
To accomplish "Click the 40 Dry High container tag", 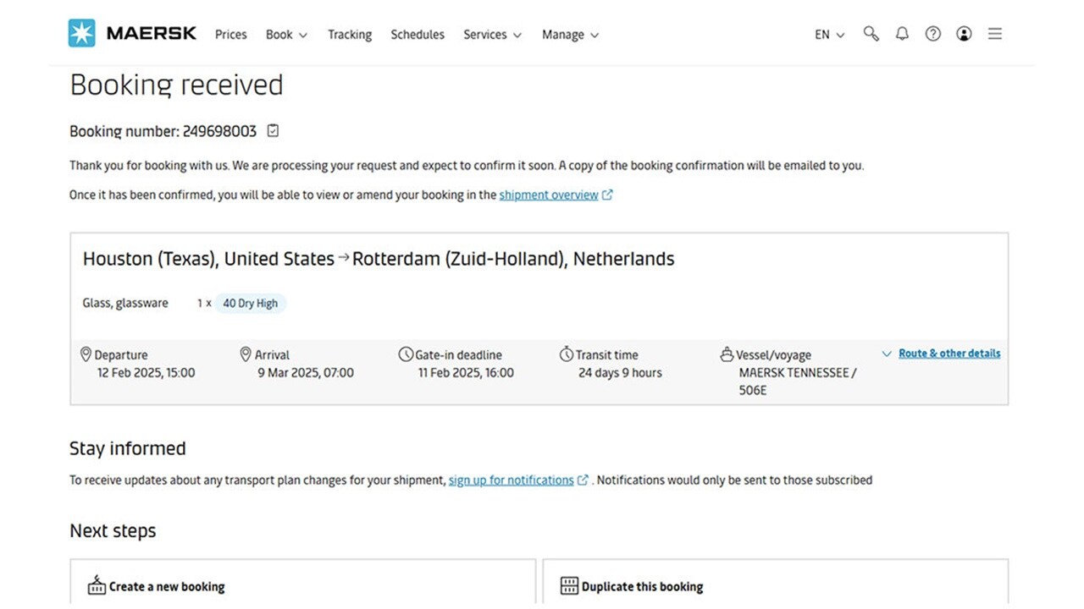I will tap(250, 303).
